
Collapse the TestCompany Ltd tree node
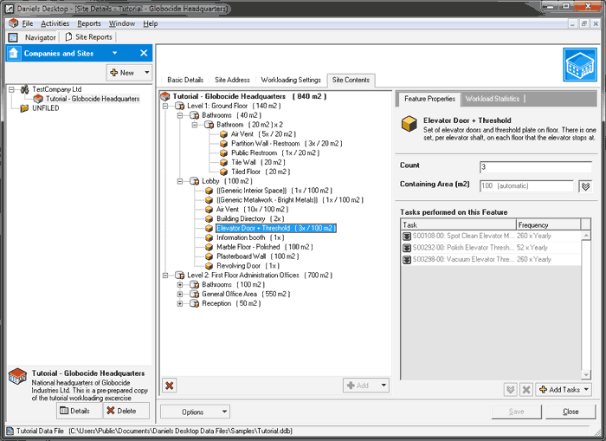(x=11, y=89)
